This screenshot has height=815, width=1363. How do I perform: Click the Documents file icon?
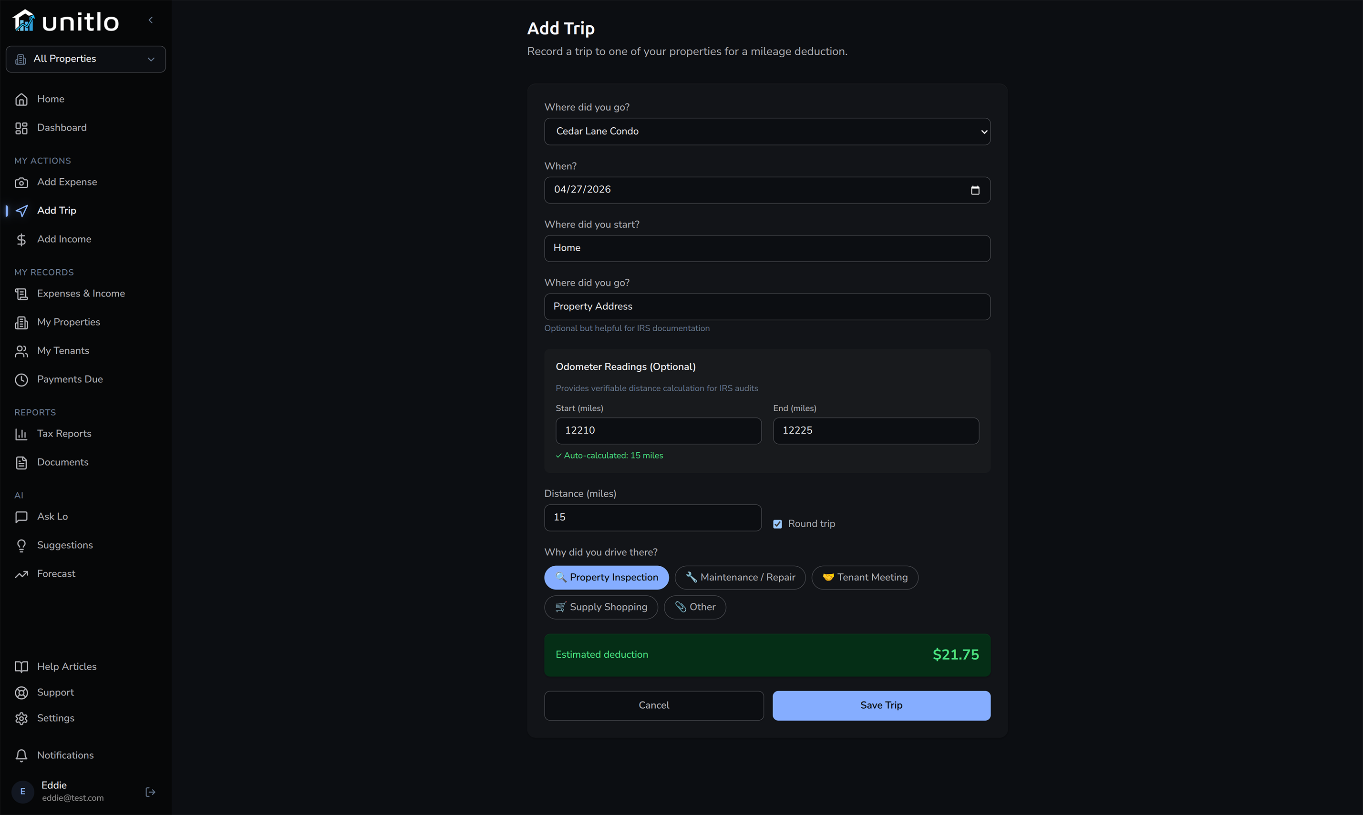point(21,462)
